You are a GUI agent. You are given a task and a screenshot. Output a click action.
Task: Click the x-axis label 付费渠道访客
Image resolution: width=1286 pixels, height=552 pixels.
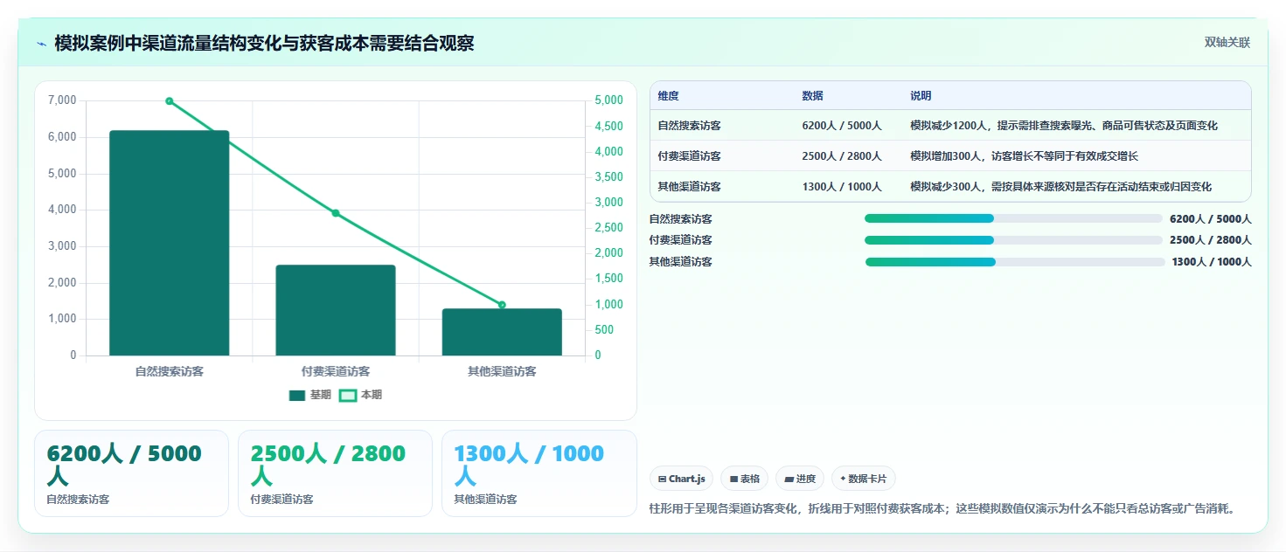tap(336, 371)
